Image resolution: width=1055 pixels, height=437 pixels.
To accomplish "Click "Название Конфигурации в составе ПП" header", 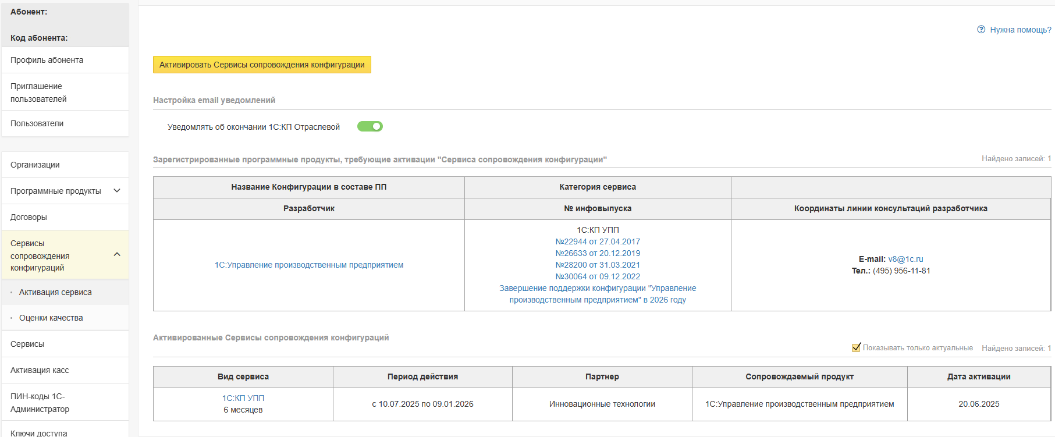I will pos(309,187).
